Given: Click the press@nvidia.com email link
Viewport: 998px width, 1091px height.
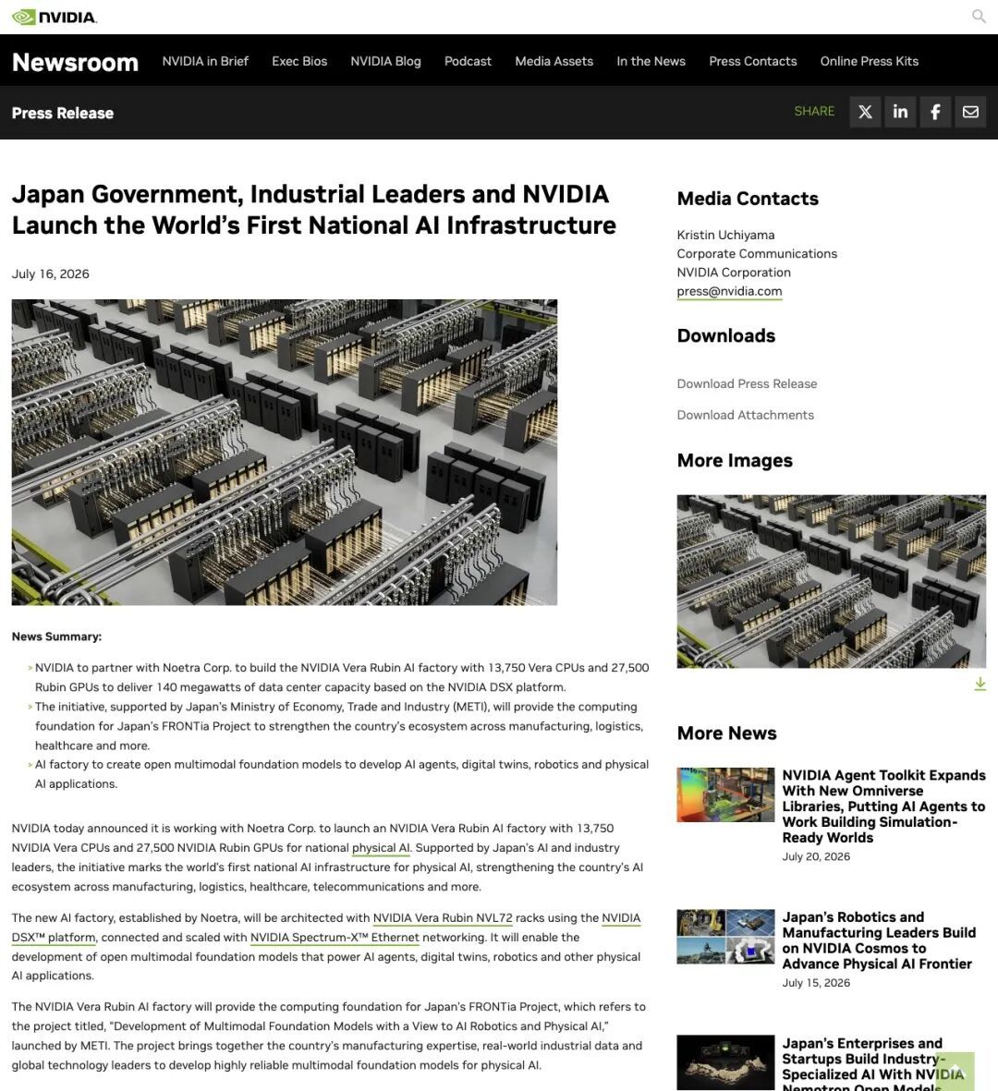Looking at the screenshot, I should [x=729, y=292].
